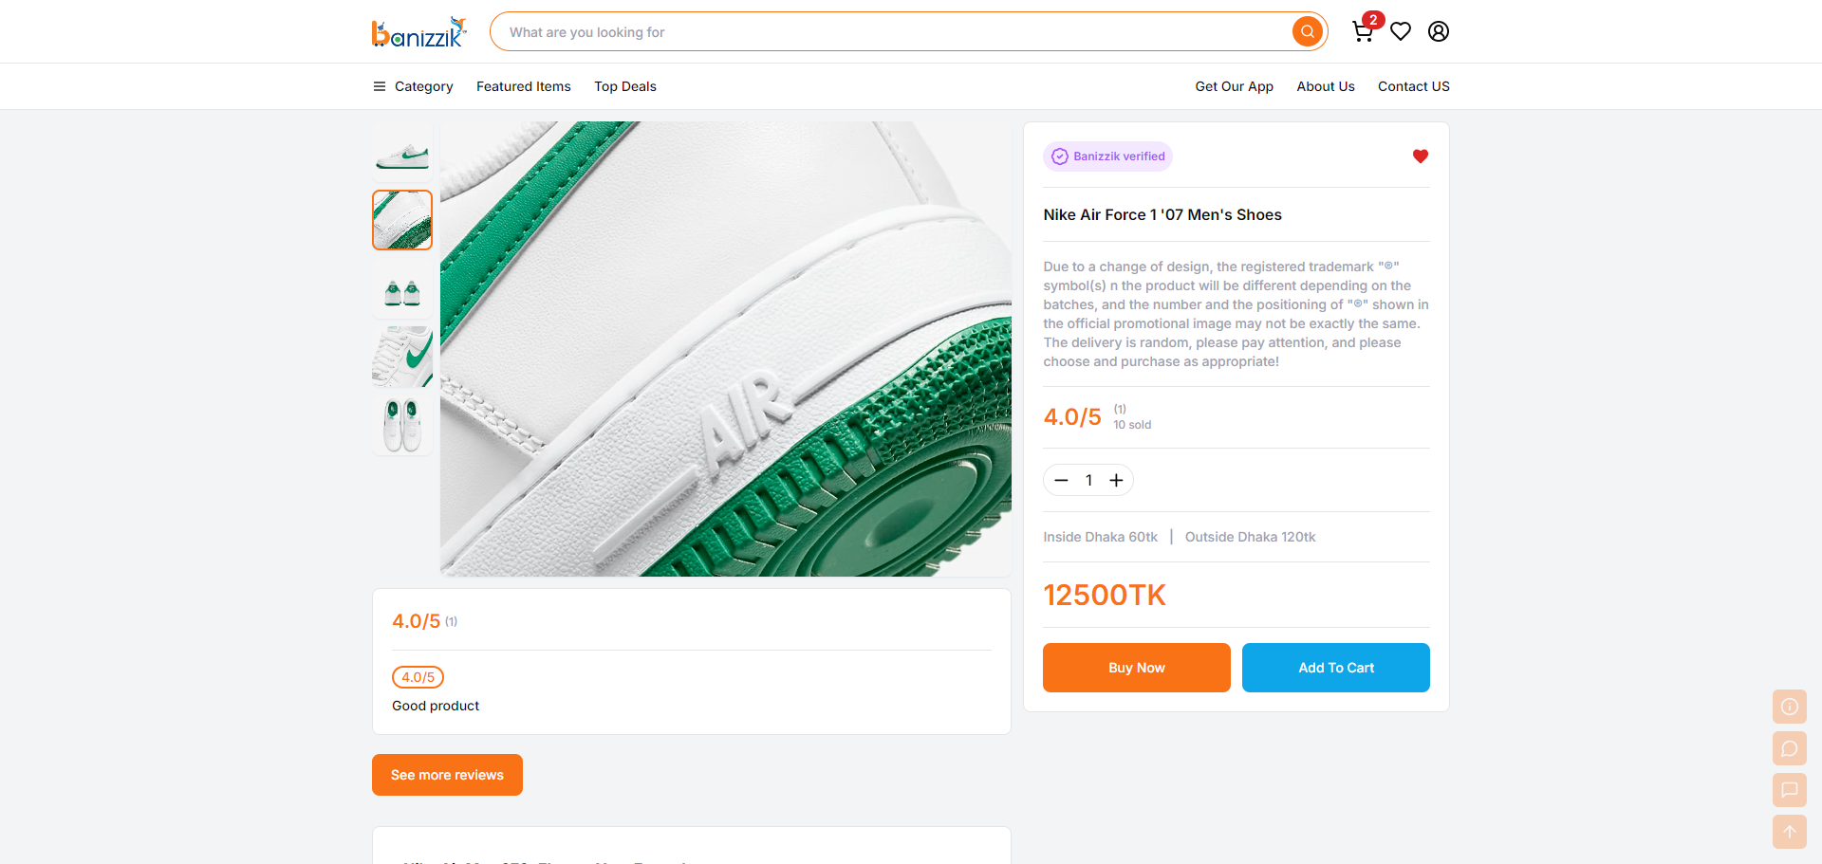Viewport: 1822px width, 864px height.
Task: Expand reviews with See more reviews
Action: [x=447, y=775]
